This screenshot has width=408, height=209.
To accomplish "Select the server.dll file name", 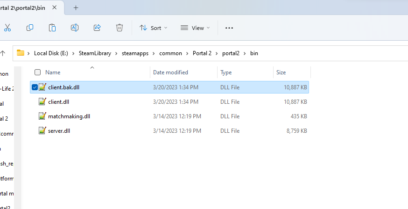I will point(59,131).
